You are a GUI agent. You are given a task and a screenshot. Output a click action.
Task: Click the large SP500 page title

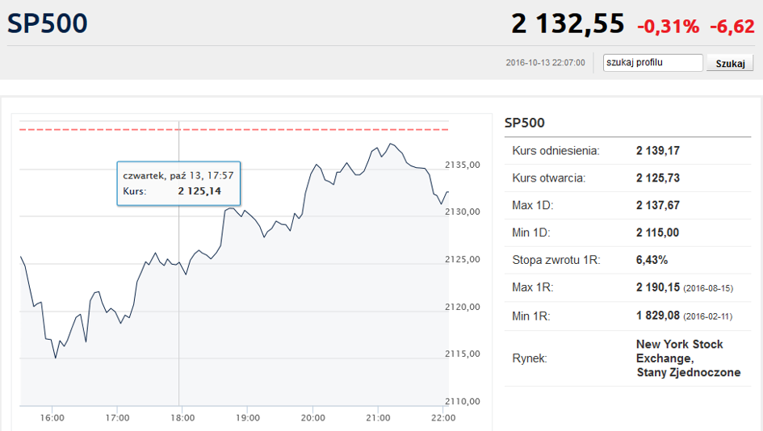48,23
